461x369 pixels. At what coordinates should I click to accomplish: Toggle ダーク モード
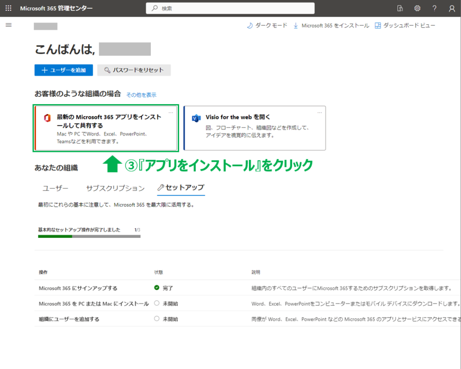267,26
